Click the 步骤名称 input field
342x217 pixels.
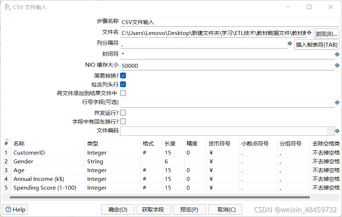coord(230,22)
